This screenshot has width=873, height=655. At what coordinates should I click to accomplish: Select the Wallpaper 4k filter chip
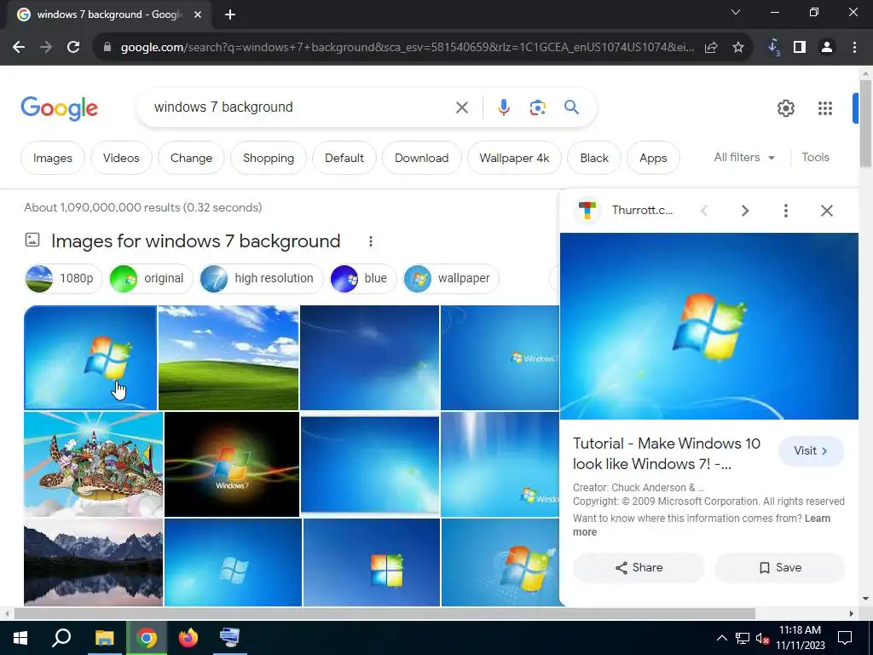tap(514, 158)
